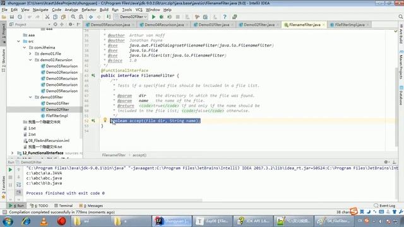Click the accept() breadcrumb
The image size is (404, 227).
pos(140,155)
